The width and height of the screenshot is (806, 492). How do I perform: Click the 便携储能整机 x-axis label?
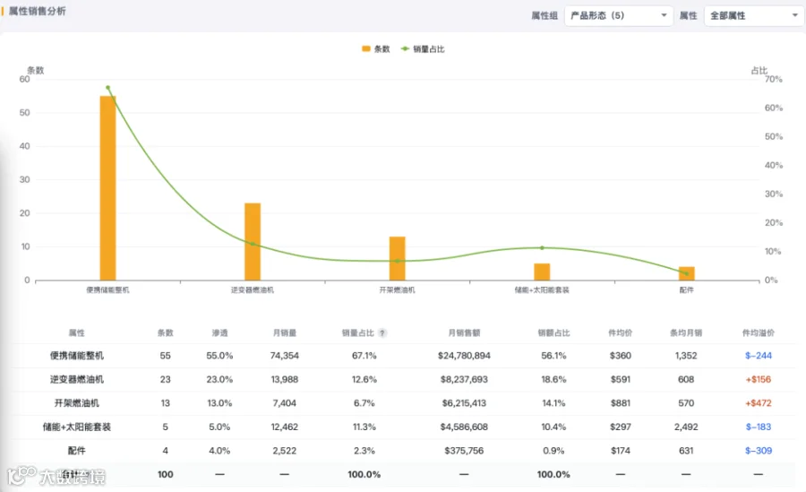pyautogui.click(x=108, y=289)
